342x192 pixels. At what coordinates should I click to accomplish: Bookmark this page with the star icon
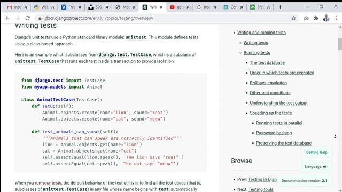[x=294, y=18]
